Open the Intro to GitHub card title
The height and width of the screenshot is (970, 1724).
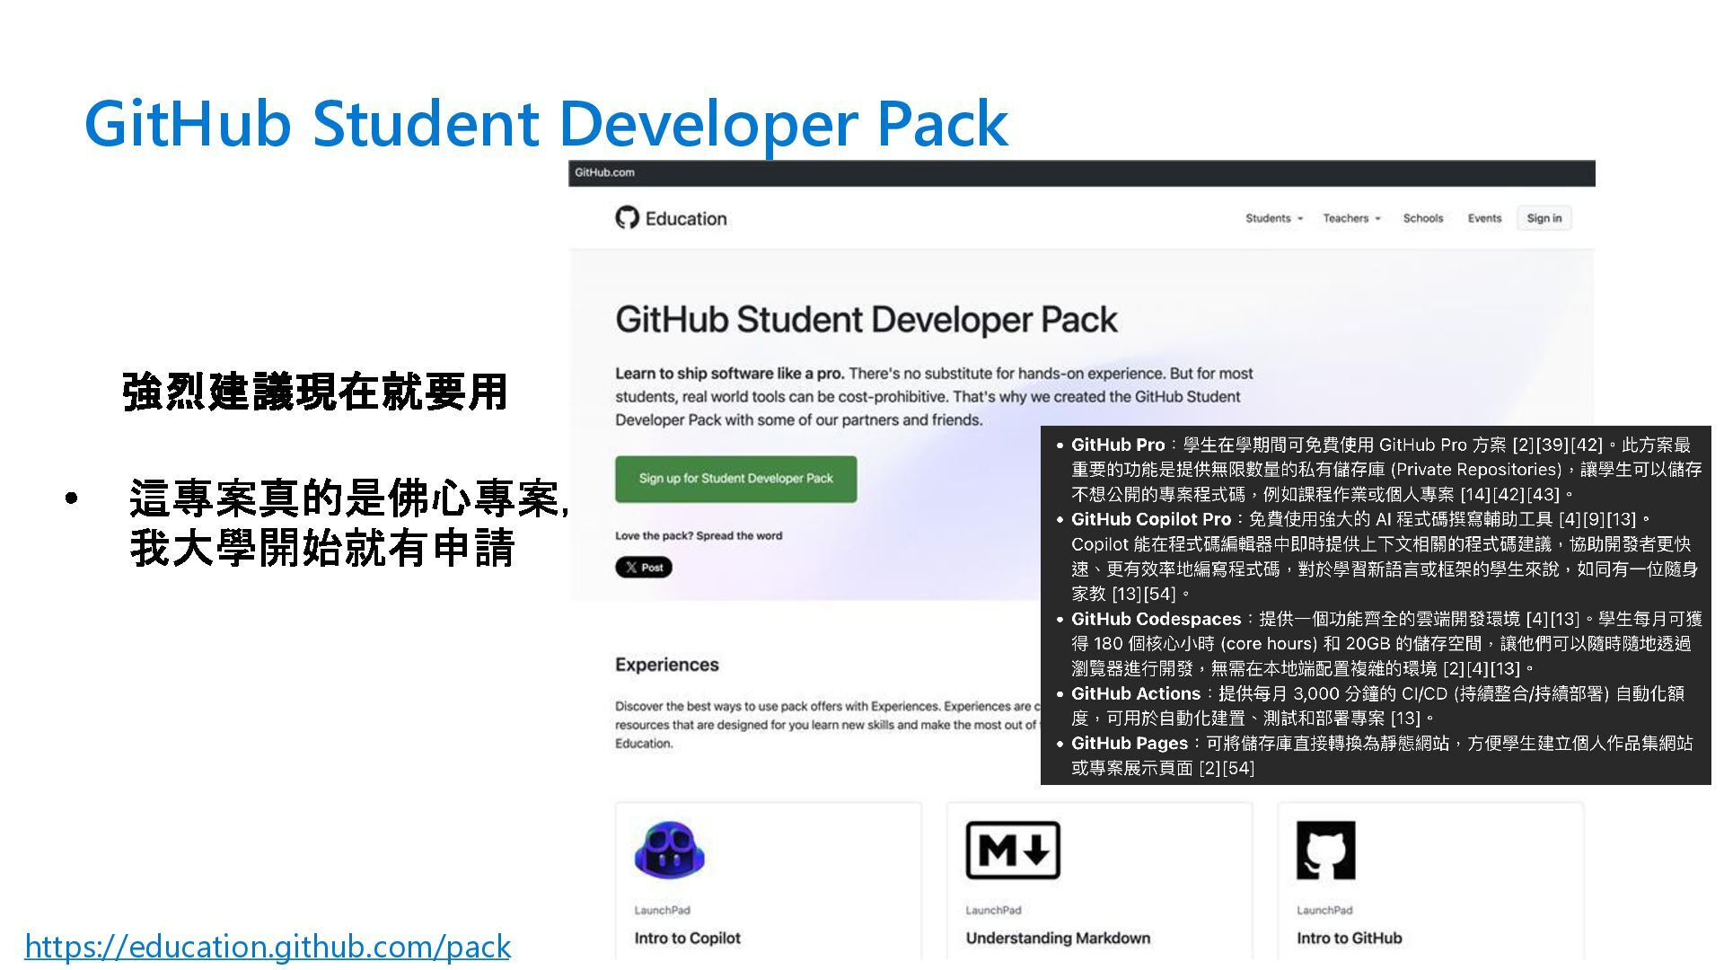pos(1349,938)
